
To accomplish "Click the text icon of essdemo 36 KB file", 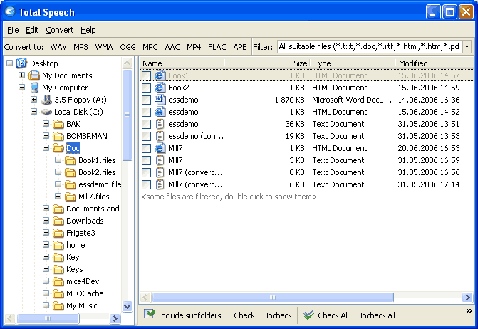I will pyautogui.click(x=160, y=124).
